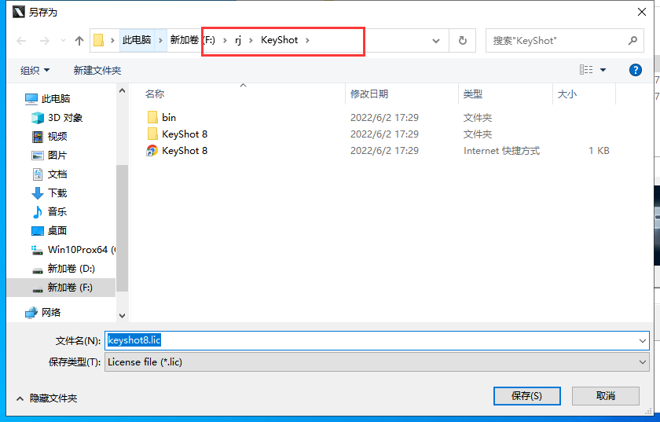Open the view options dropdown arrow
The height and width of the screenshot is (422, 660).
[603, 70]
